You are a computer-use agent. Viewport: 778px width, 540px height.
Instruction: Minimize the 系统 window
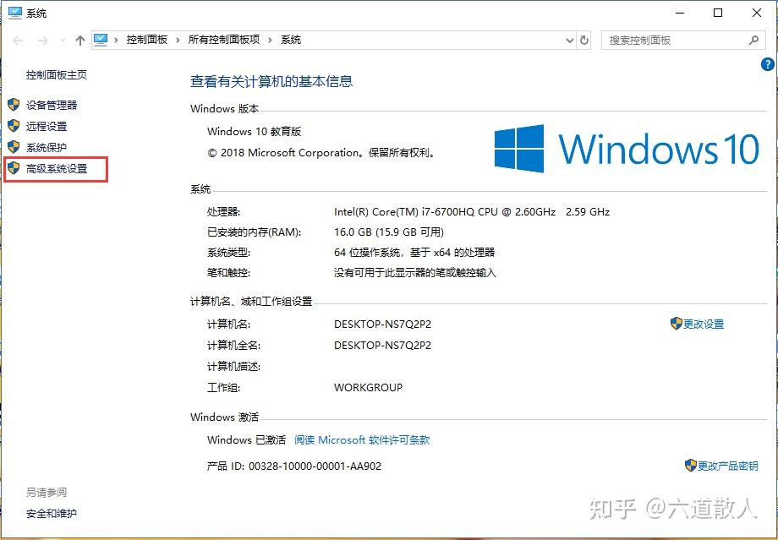(x=680, y=13)
